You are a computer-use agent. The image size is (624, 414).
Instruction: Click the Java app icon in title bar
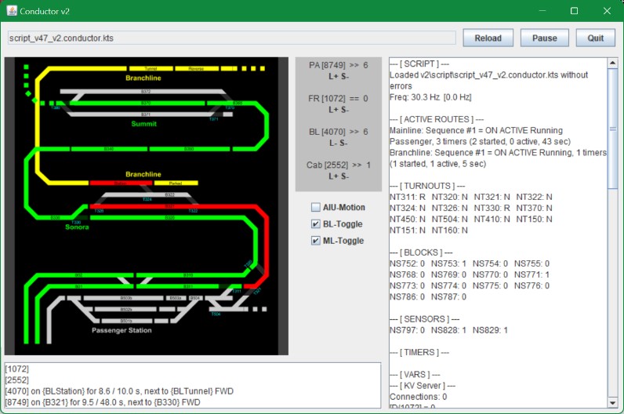pyautogui.click(x=13, y=11)
